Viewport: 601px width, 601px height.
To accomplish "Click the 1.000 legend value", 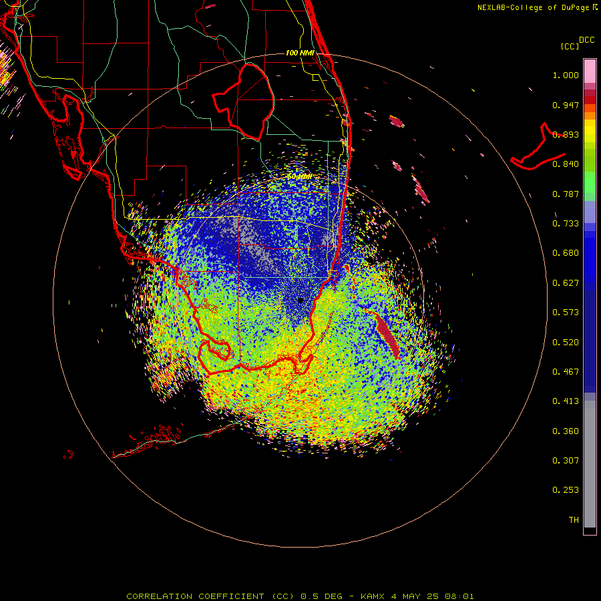I will coord(566,75).
